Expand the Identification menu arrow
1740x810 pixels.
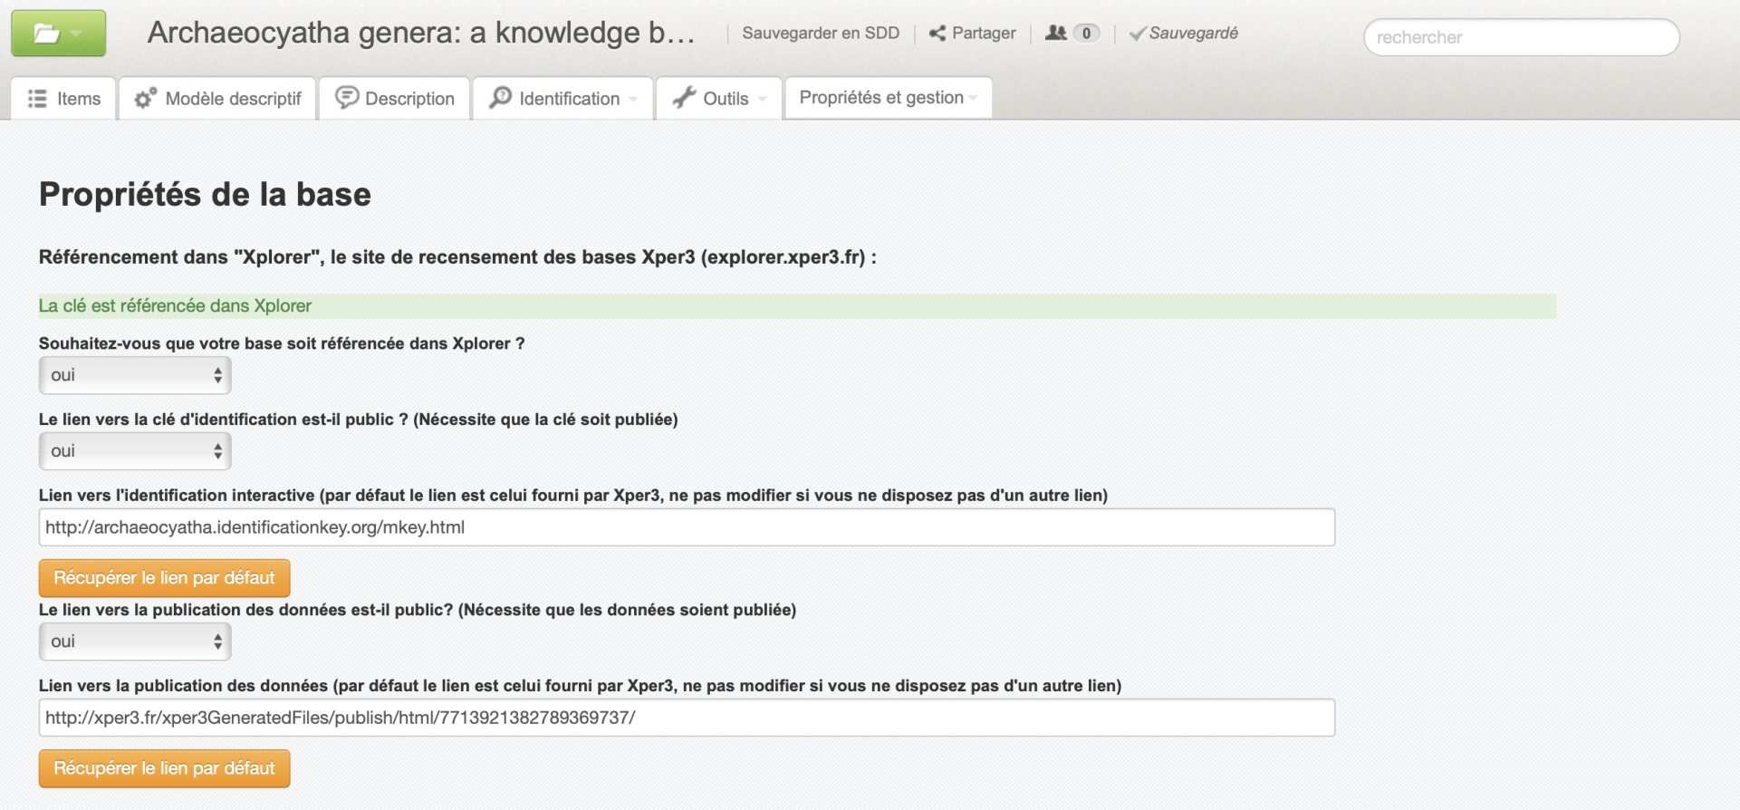point(633,99)
